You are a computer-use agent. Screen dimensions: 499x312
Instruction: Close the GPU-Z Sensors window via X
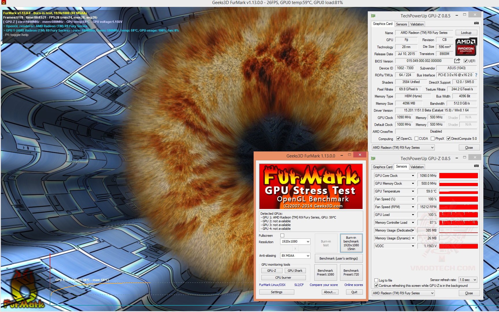[x=475, y=157]
